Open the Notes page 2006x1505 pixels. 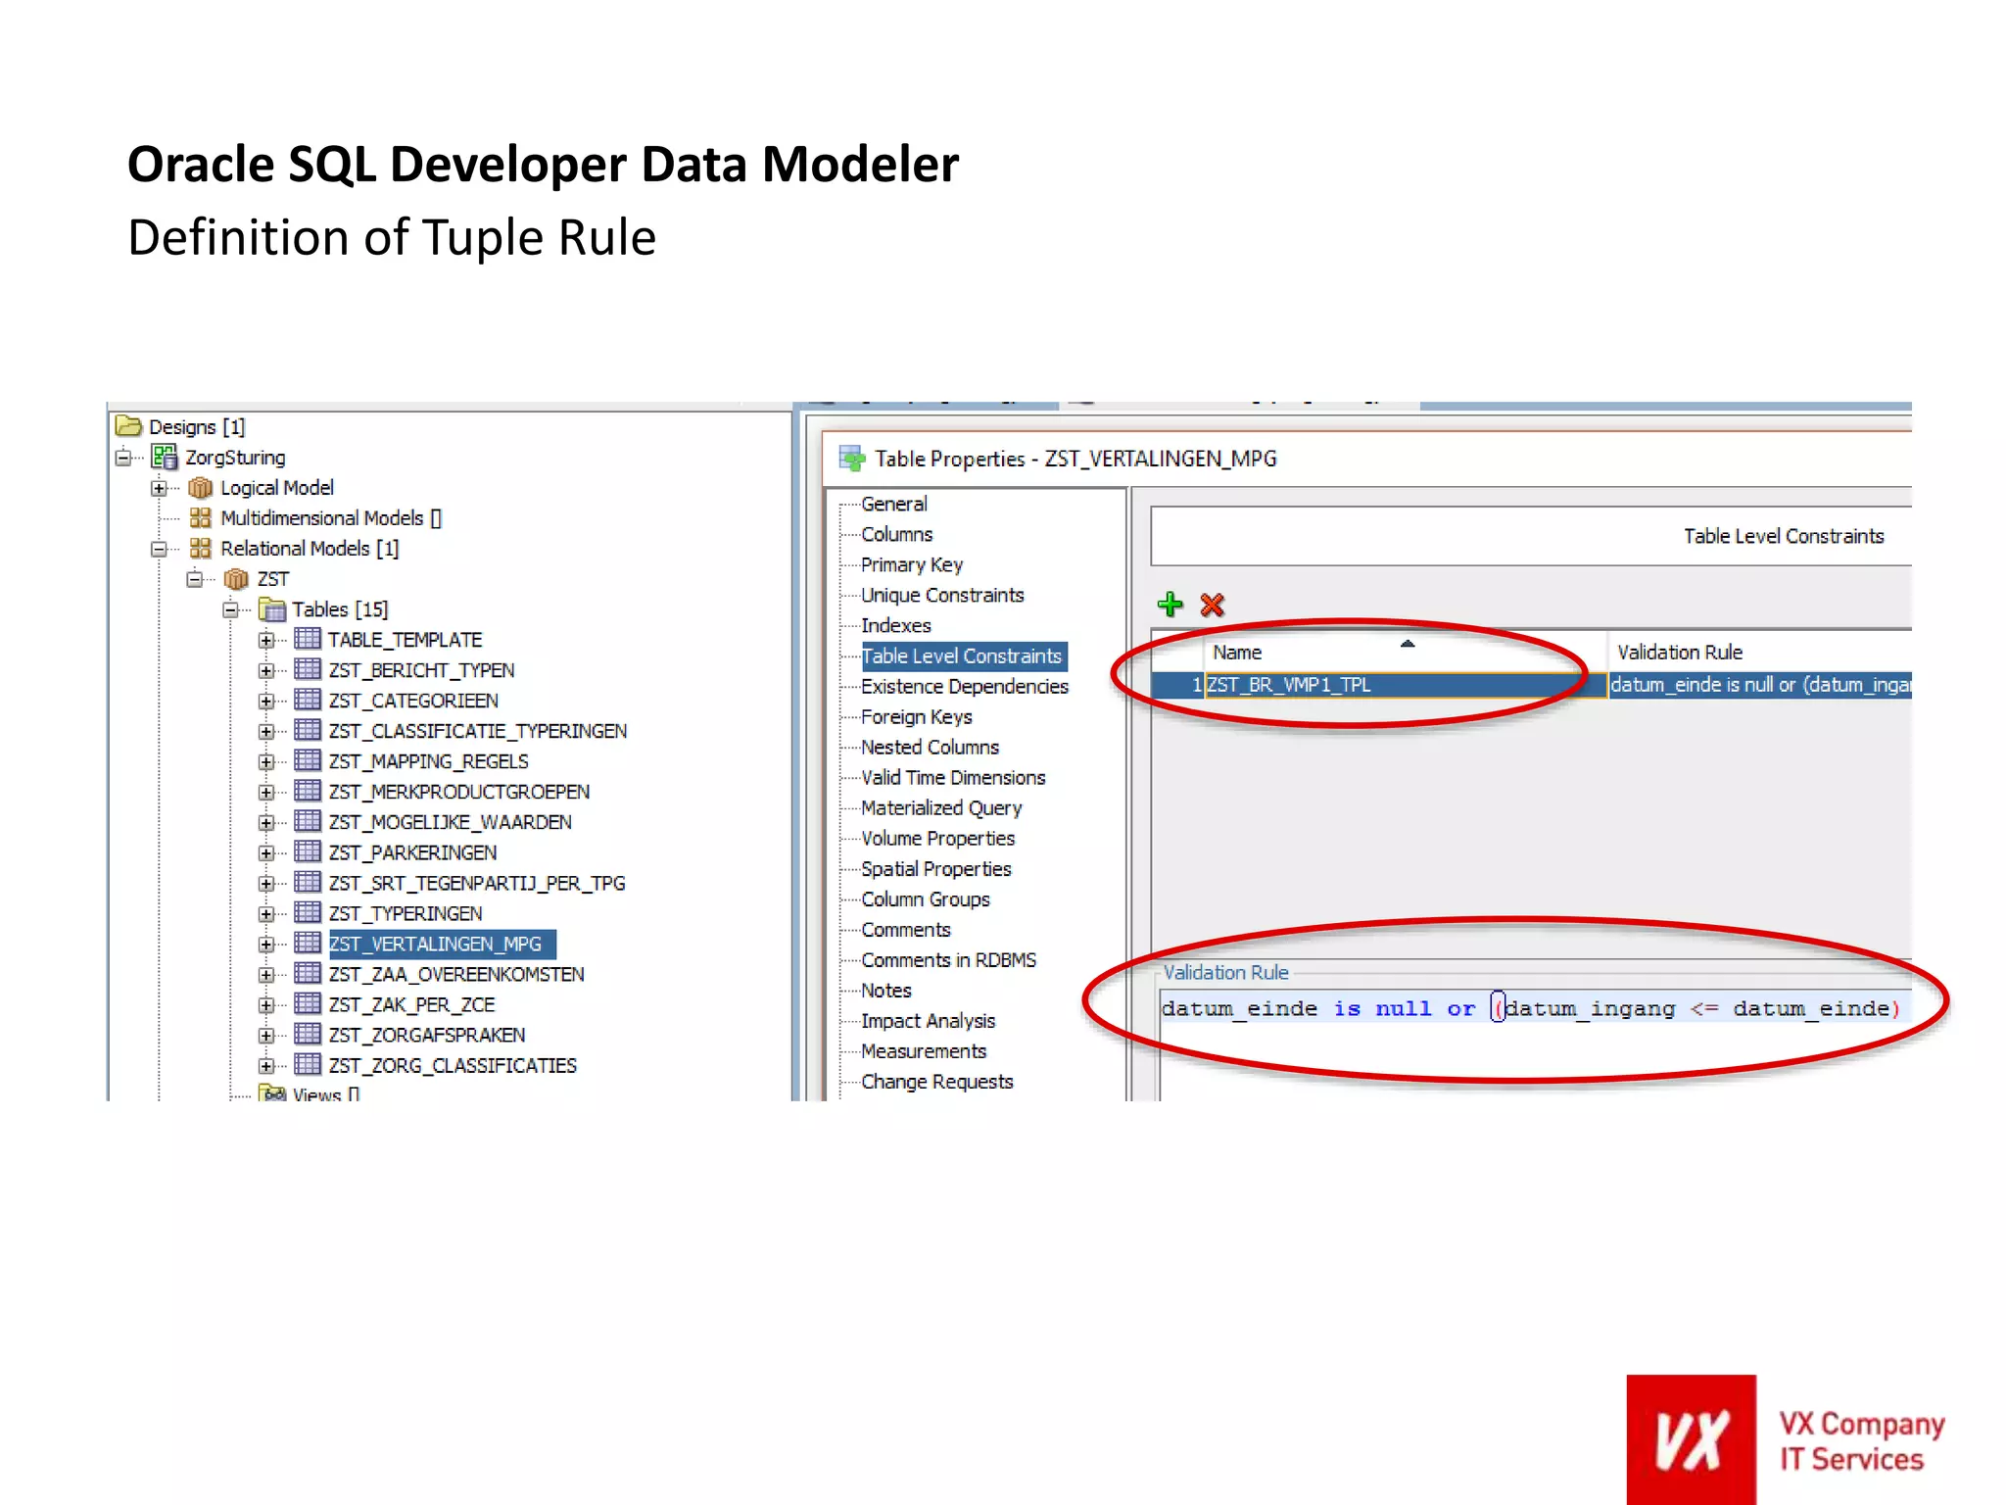[x=885, y=990]
